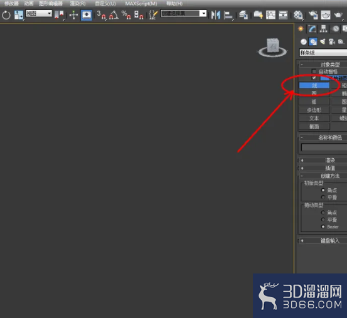
Task: Click the 弧 (Arc) button
Action: (x=314, y=102)
